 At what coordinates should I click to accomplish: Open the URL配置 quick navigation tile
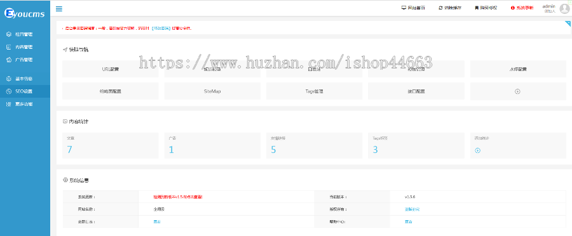coord(110,69)
